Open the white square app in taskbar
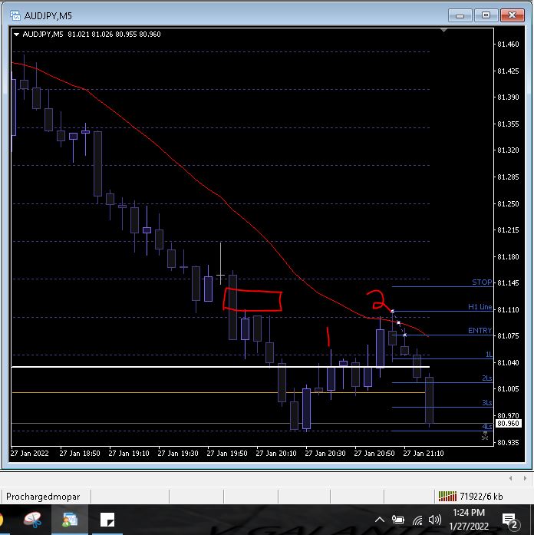Viewport: 534px width, 535px height. pyautogui.click(x=107, y=520)
